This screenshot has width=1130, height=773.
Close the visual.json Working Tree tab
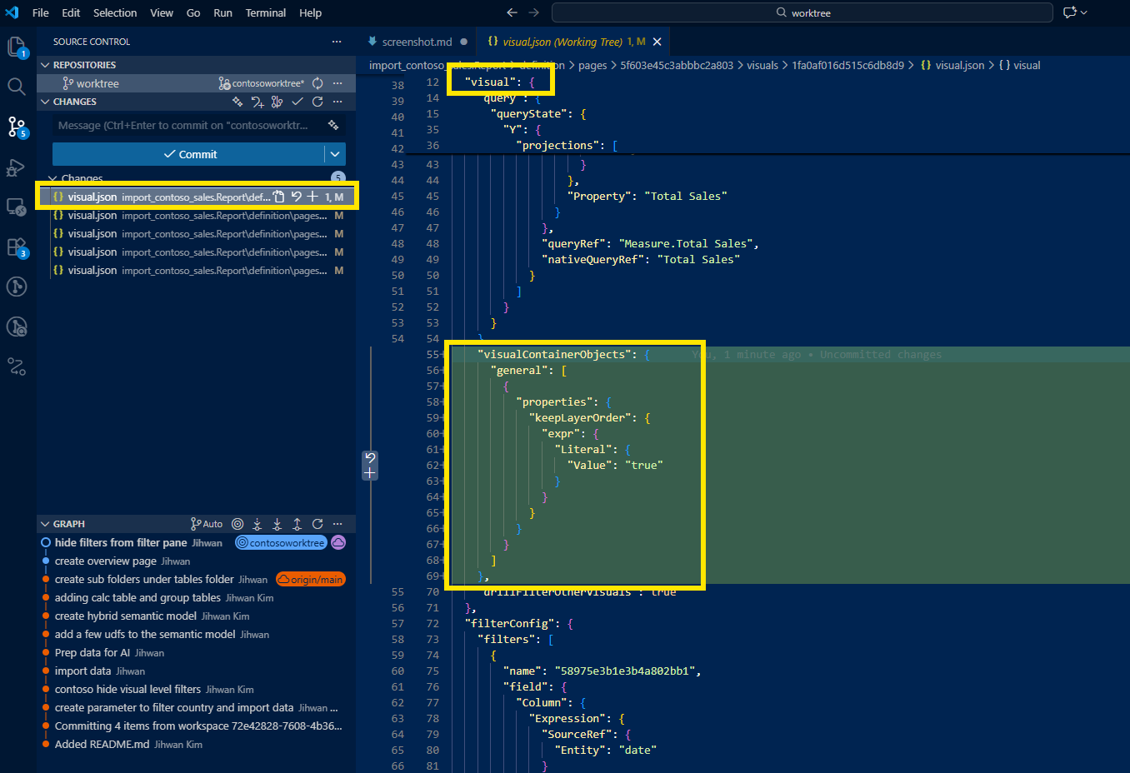(657, 42)
